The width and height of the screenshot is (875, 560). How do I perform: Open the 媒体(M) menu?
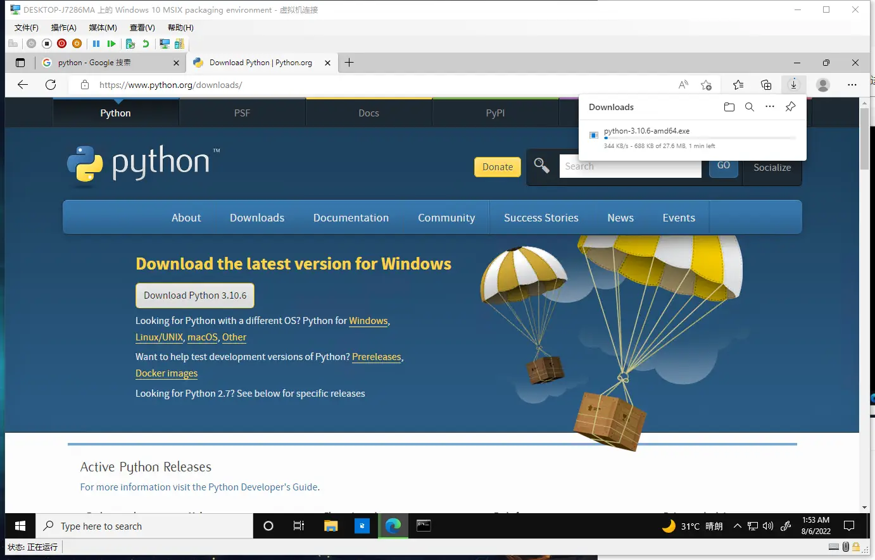(x=103, y=27)
